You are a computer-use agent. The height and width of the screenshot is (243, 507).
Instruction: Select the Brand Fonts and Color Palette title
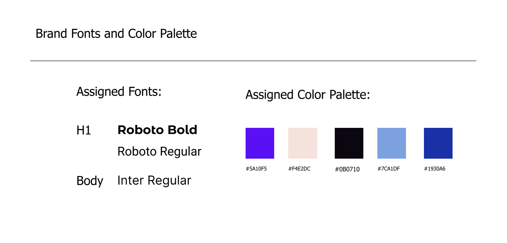tap(116, 34)
